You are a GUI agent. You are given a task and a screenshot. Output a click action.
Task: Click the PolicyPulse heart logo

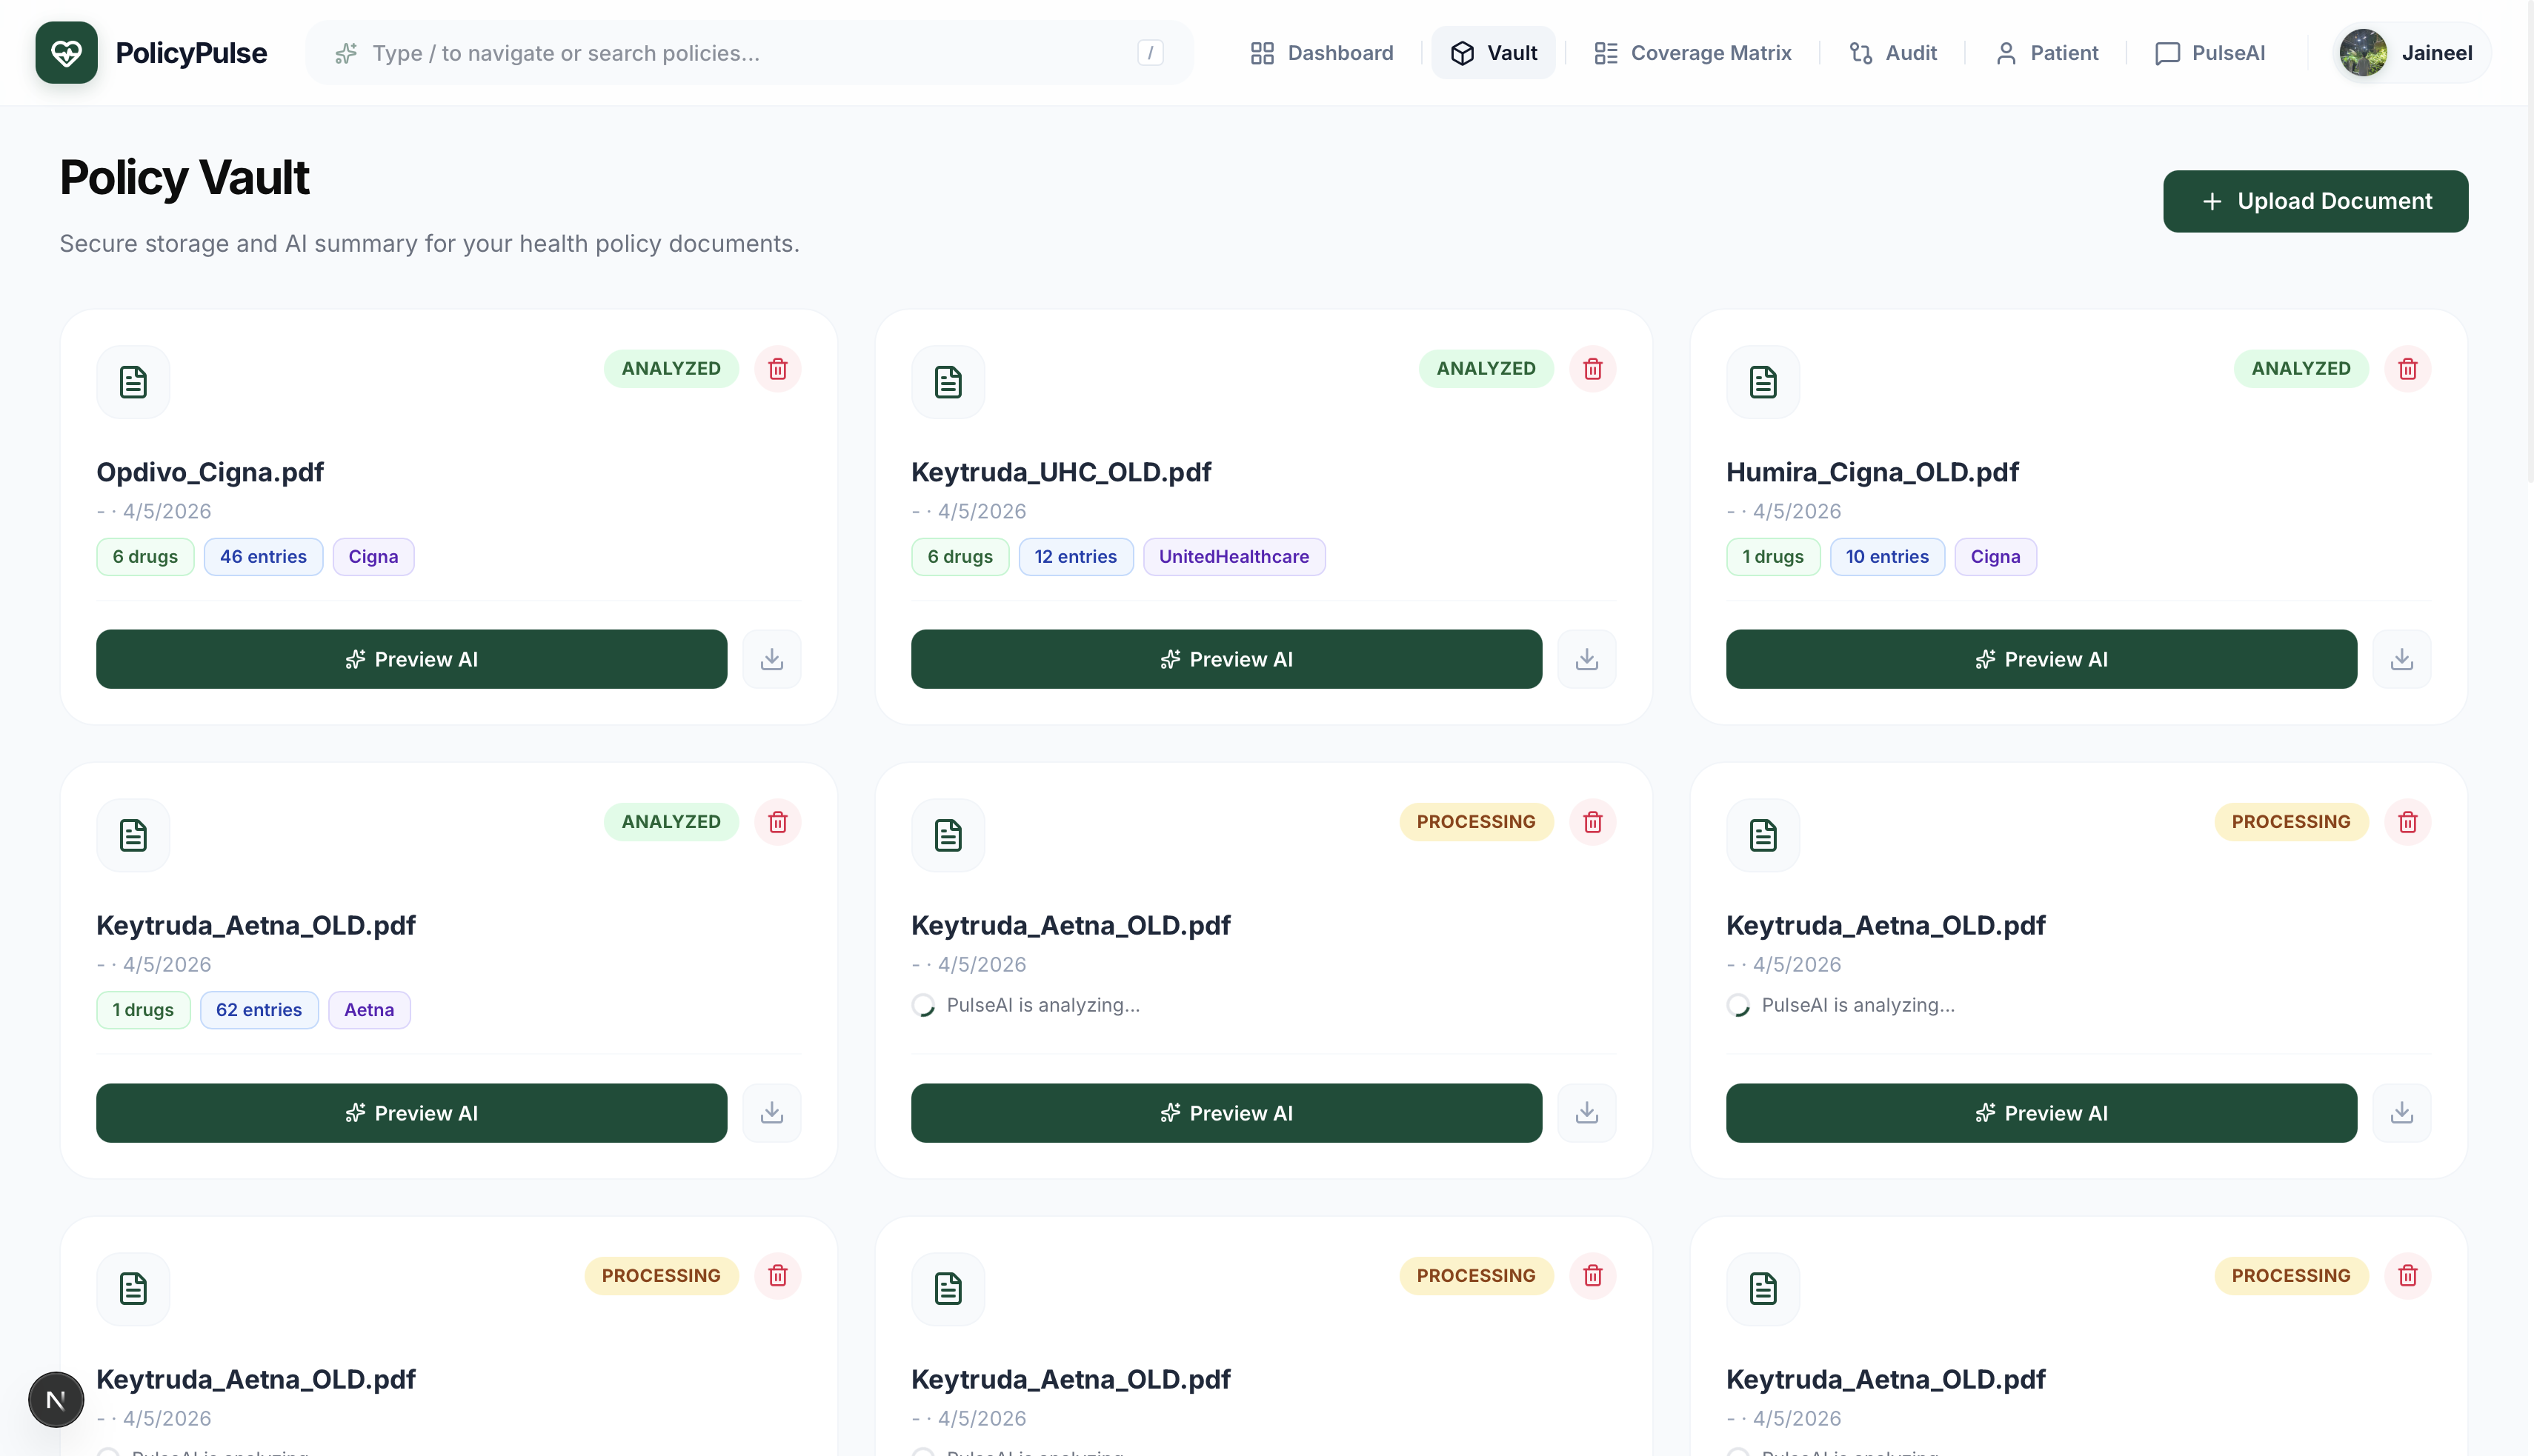pyautogui.click(x=66, y=53)
